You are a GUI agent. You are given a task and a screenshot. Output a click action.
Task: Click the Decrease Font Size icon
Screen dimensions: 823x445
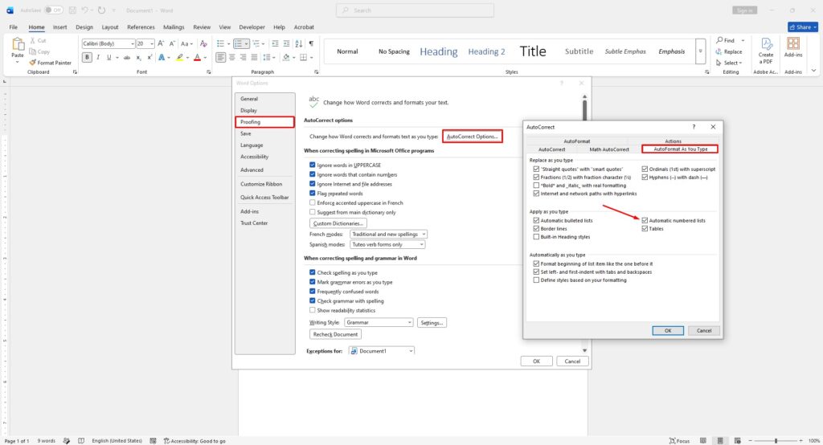pos(172,43)
